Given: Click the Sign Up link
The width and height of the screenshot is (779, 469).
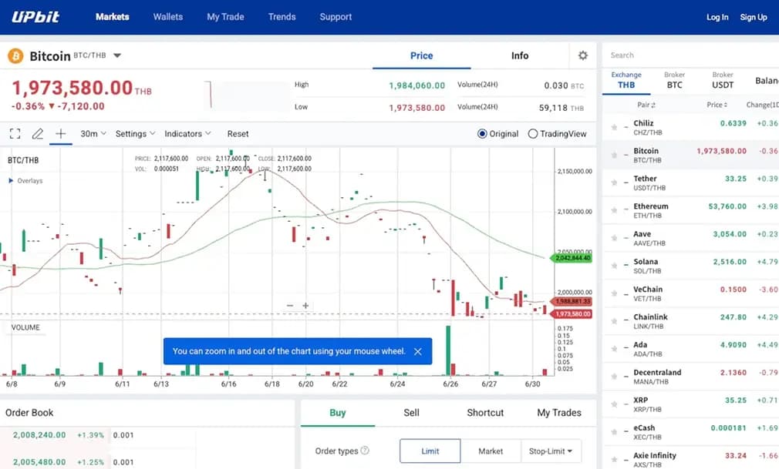Looking at the screenshot, I should coord(754,17).
